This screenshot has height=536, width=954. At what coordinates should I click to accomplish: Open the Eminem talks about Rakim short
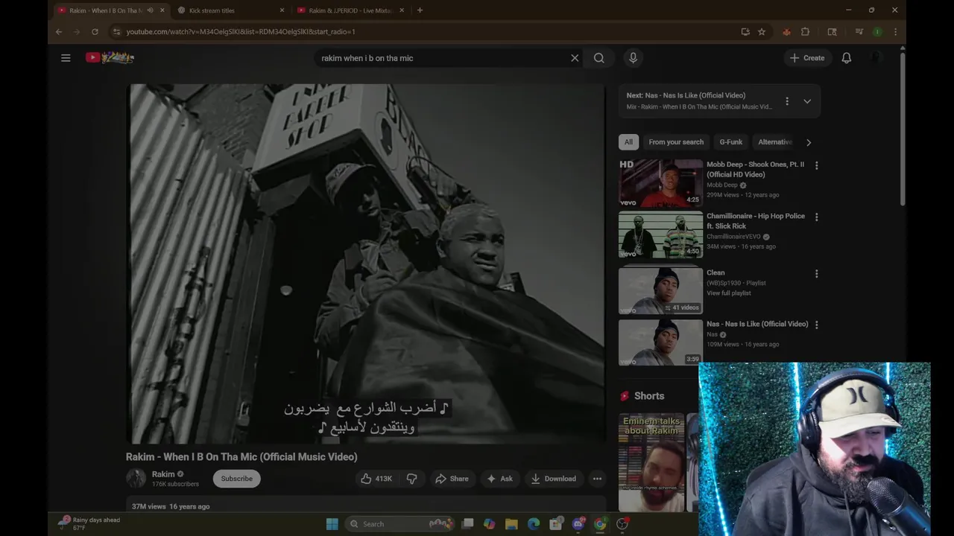point(651,462)
